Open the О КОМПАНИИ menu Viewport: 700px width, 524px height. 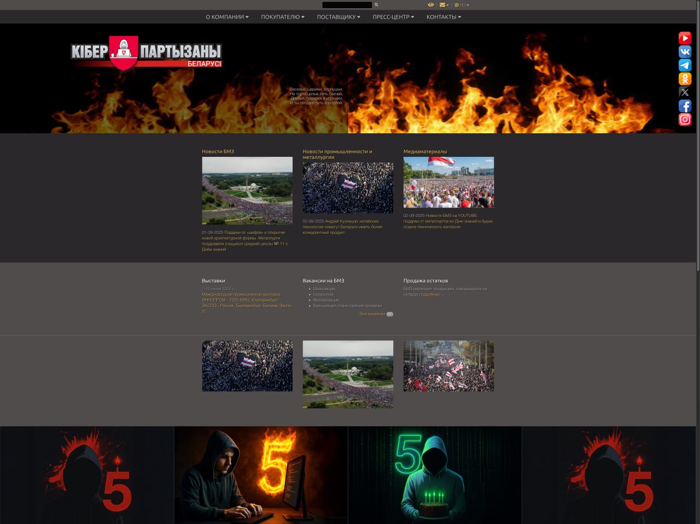coord(227,17)
